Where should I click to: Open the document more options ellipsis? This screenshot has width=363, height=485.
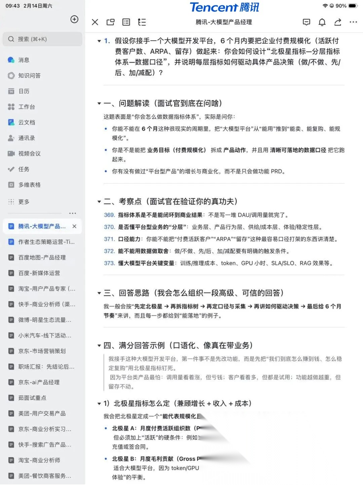(x=353, y=22)
